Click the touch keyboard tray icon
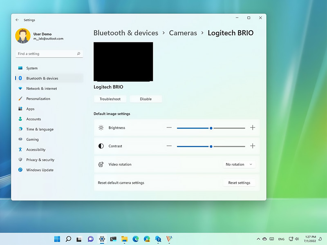Viewport: 327px width, 245px height. coord(272,239)
